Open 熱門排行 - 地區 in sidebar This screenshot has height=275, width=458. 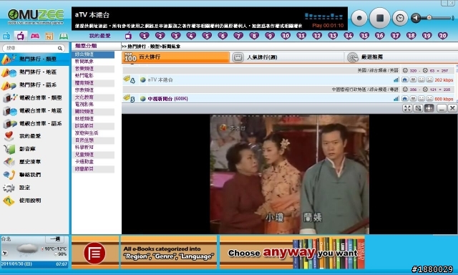tap(34, 72)
